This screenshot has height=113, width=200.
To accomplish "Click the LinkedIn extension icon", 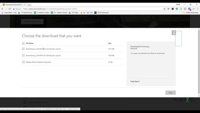I will [189, 9].
